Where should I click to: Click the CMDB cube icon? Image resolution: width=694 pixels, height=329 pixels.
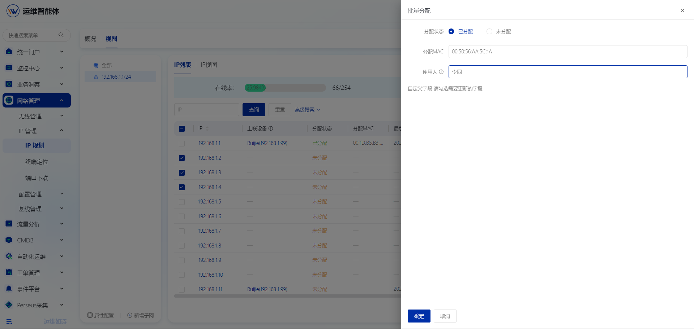pyautogui.click(x=9, y=240)
